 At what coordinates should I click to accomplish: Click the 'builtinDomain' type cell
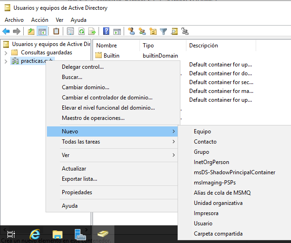[160, 56]
